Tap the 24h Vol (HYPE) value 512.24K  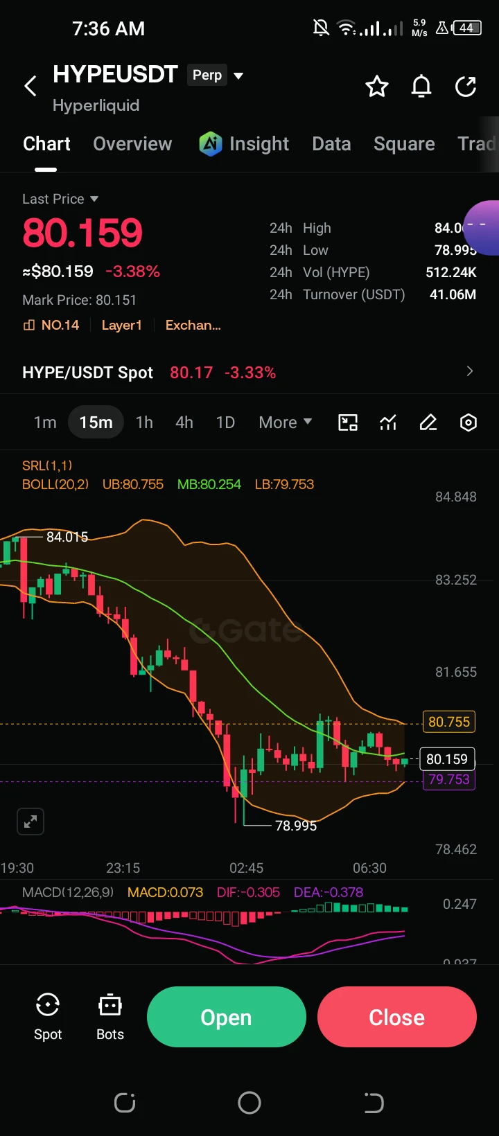click(x=451, y=272)
